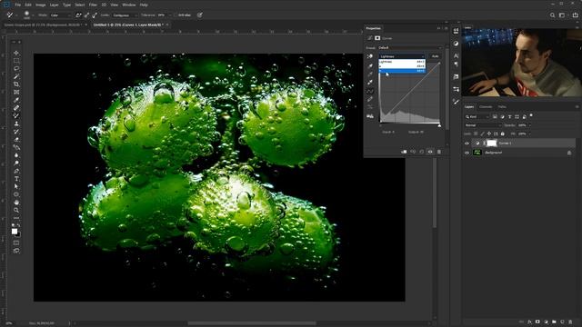
Task: Select the Eraser tool
Action: click(x=16, y=139)
